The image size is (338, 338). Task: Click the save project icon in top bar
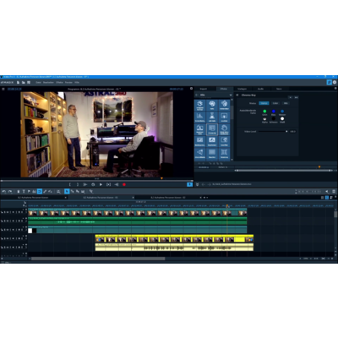[x=29, y=82]
